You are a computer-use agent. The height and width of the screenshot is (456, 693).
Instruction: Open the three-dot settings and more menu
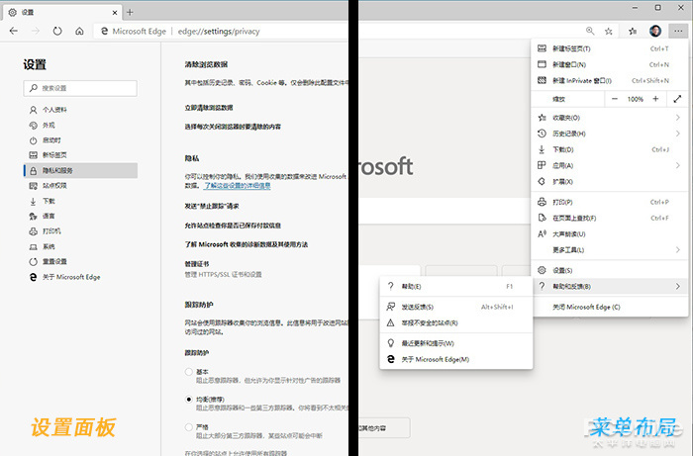(x=678, y=31)
